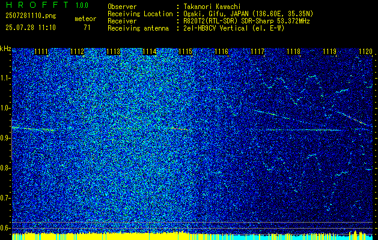Click the 1115 time marker
The height and width of the screenshot is (240, 378).
185,52
